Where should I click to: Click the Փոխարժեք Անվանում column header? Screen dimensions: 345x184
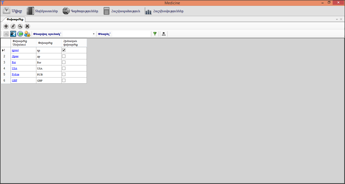click(23, 43)
